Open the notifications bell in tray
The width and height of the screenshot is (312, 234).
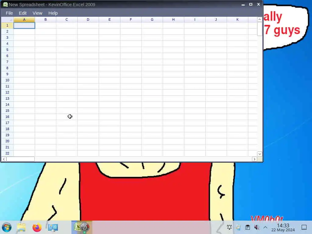(229, 227)
